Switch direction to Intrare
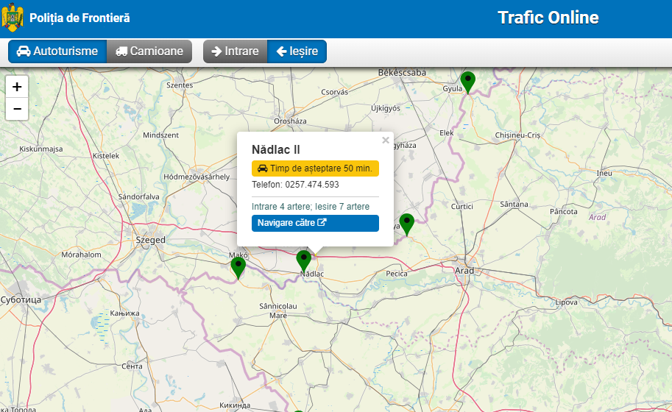672x412 pixels. point(235,51)
